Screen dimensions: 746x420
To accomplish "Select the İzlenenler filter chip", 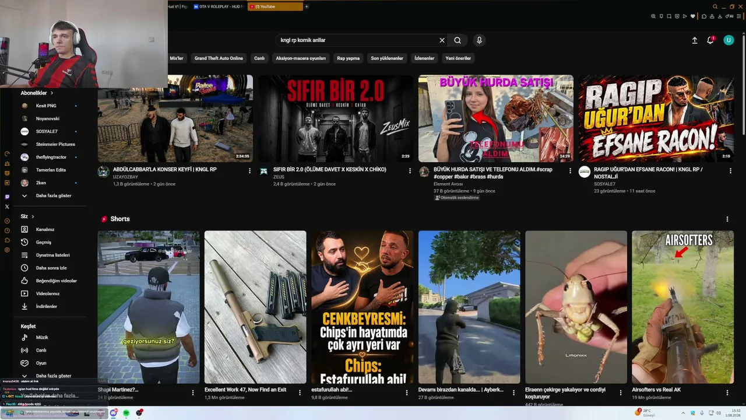I will [x=424, y=58].
